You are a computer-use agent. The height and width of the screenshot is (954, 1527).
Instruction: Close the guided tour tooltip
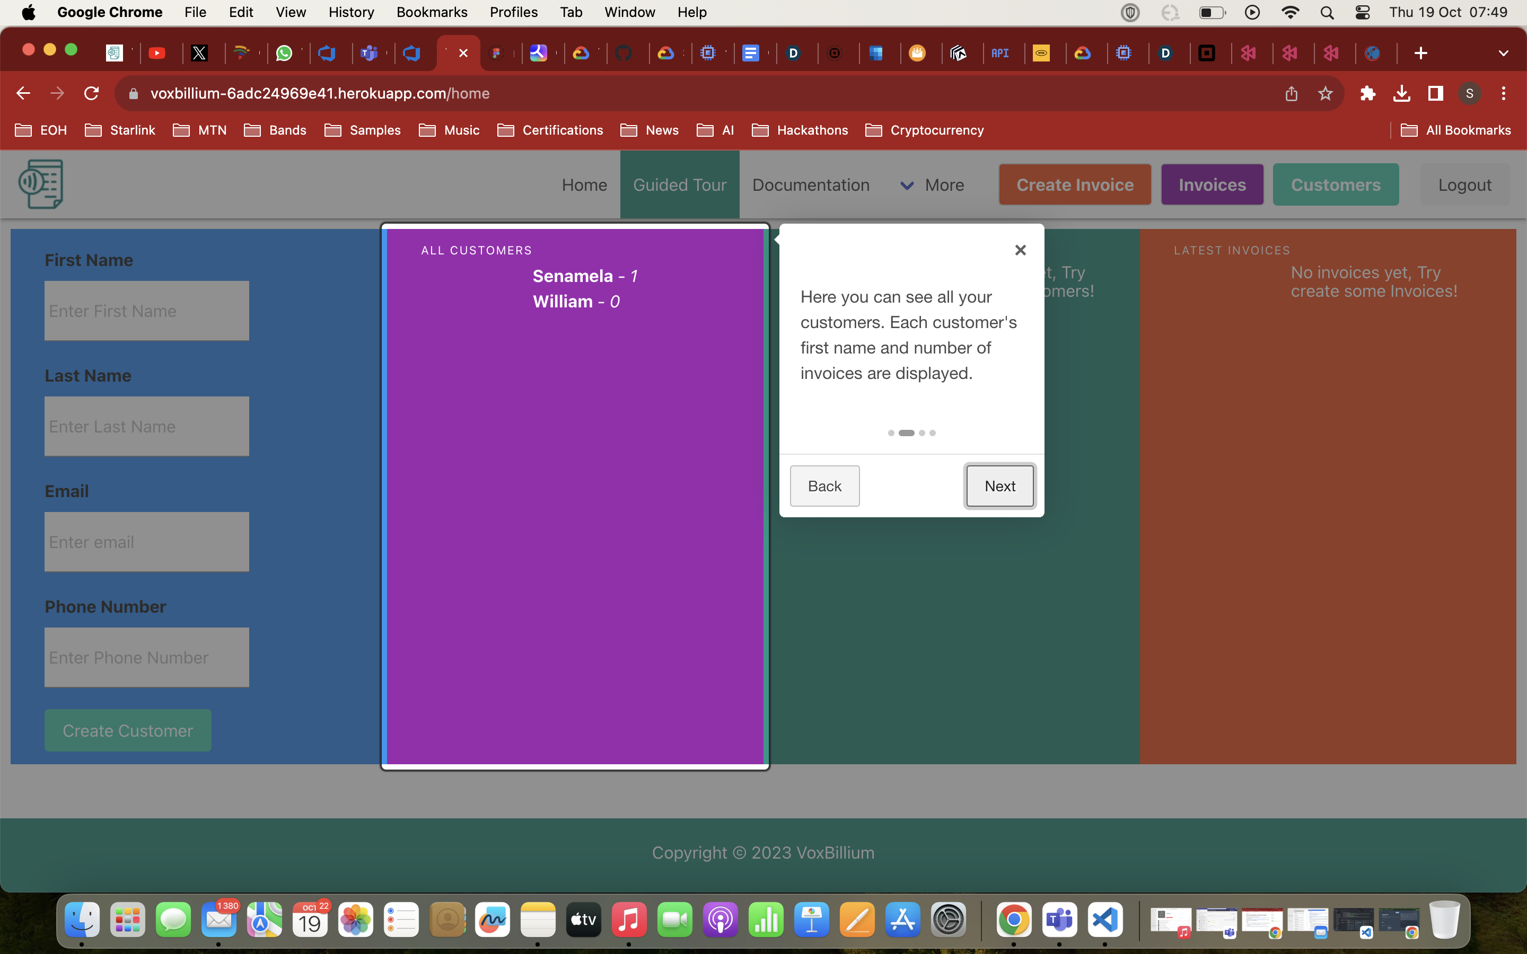click(x=1020, y=251)
